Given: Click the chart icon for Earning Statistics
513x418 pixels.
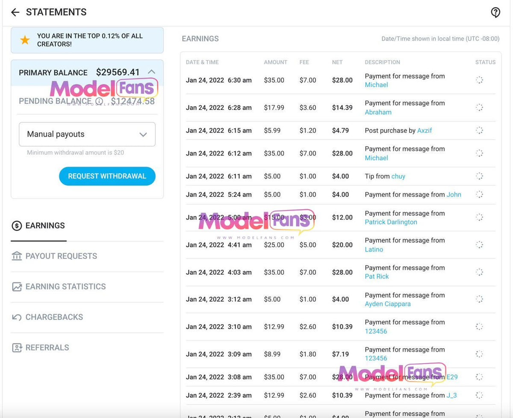Looking at the screenshot, I should coord(17,287).
